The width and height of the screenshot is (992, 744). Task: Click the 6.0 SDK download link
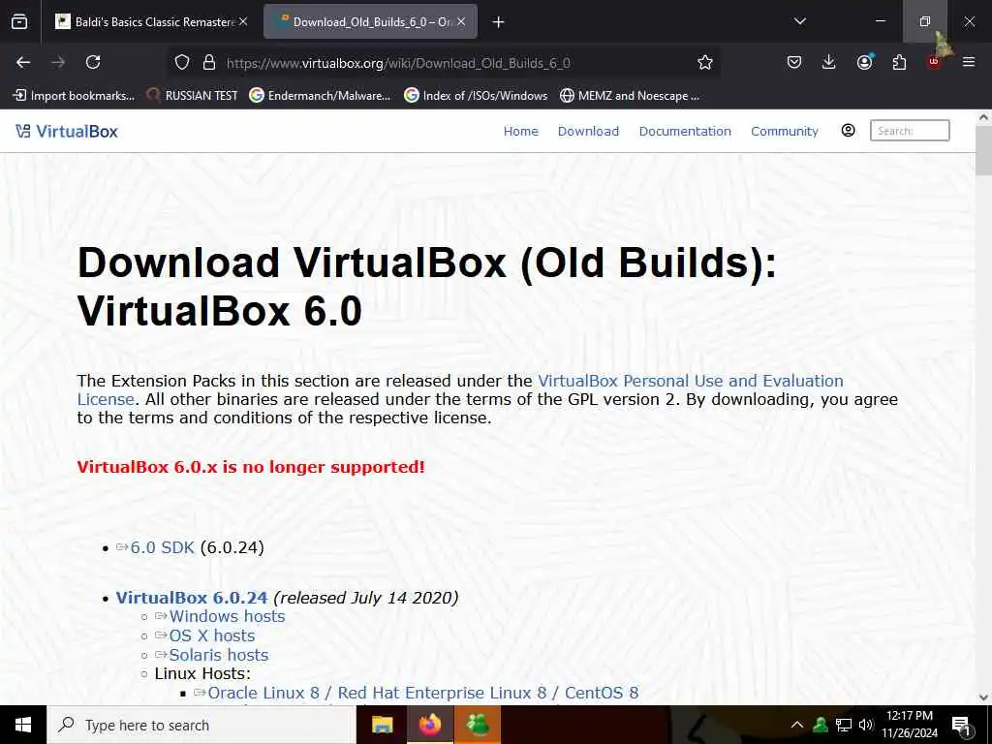click(162, 547)
